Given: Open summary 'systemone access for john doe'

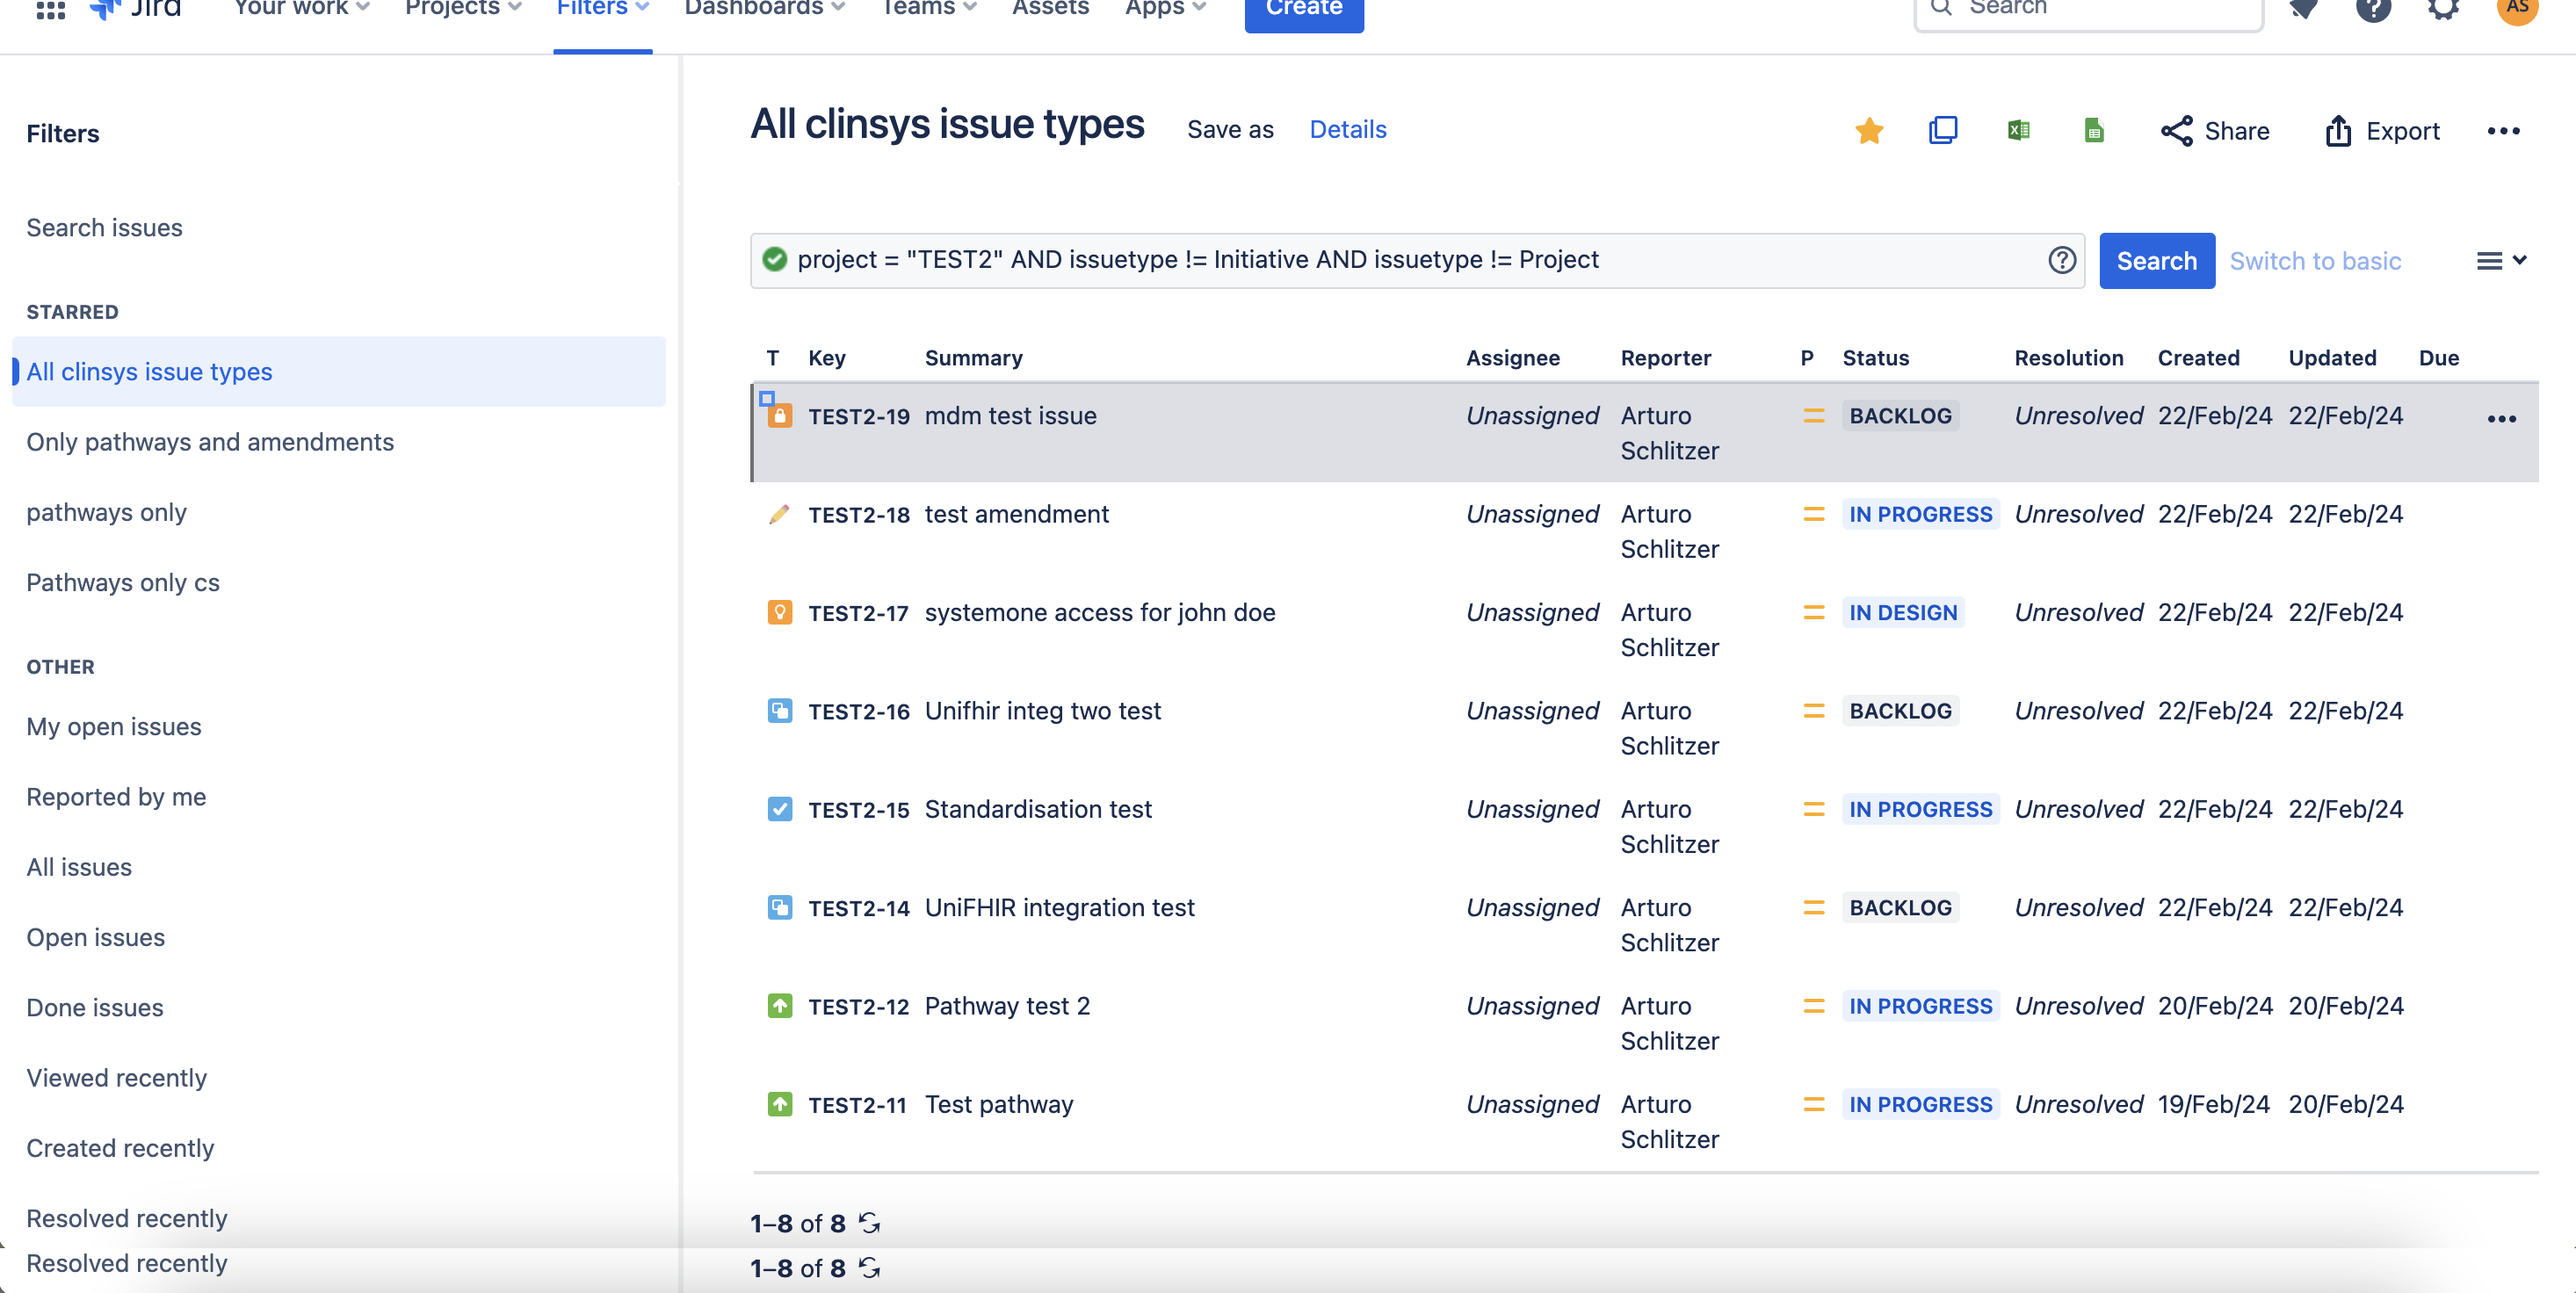Looking at the screenshot, I should pyautogui.click(x=1099, y=612).
